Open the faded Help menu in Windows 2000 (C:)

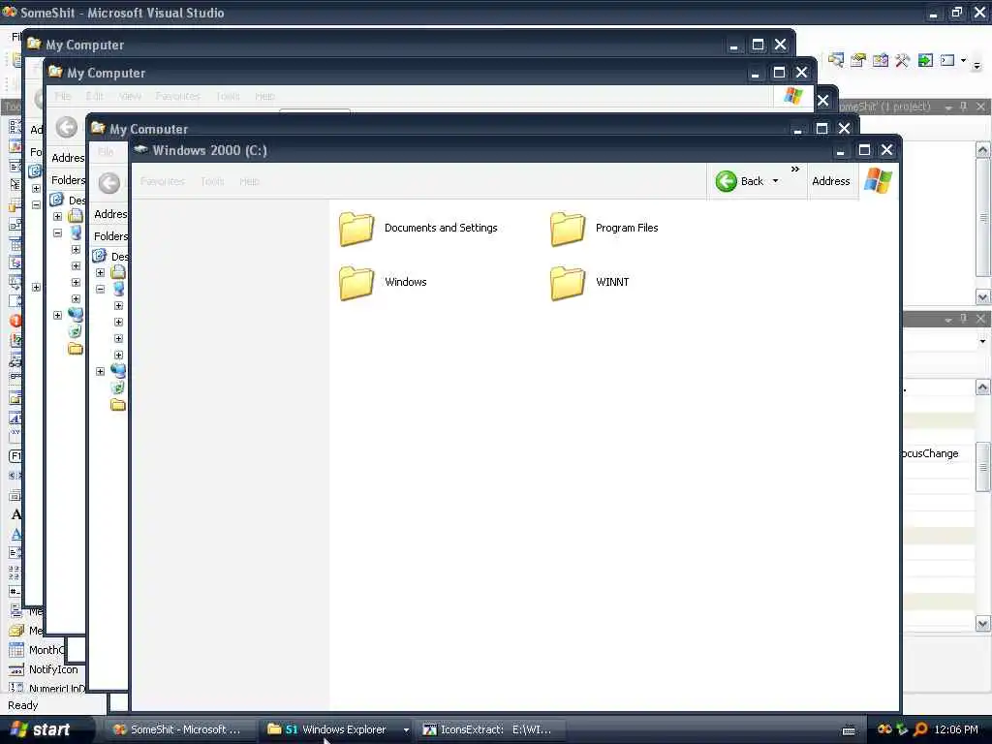(x=249, y=181)
